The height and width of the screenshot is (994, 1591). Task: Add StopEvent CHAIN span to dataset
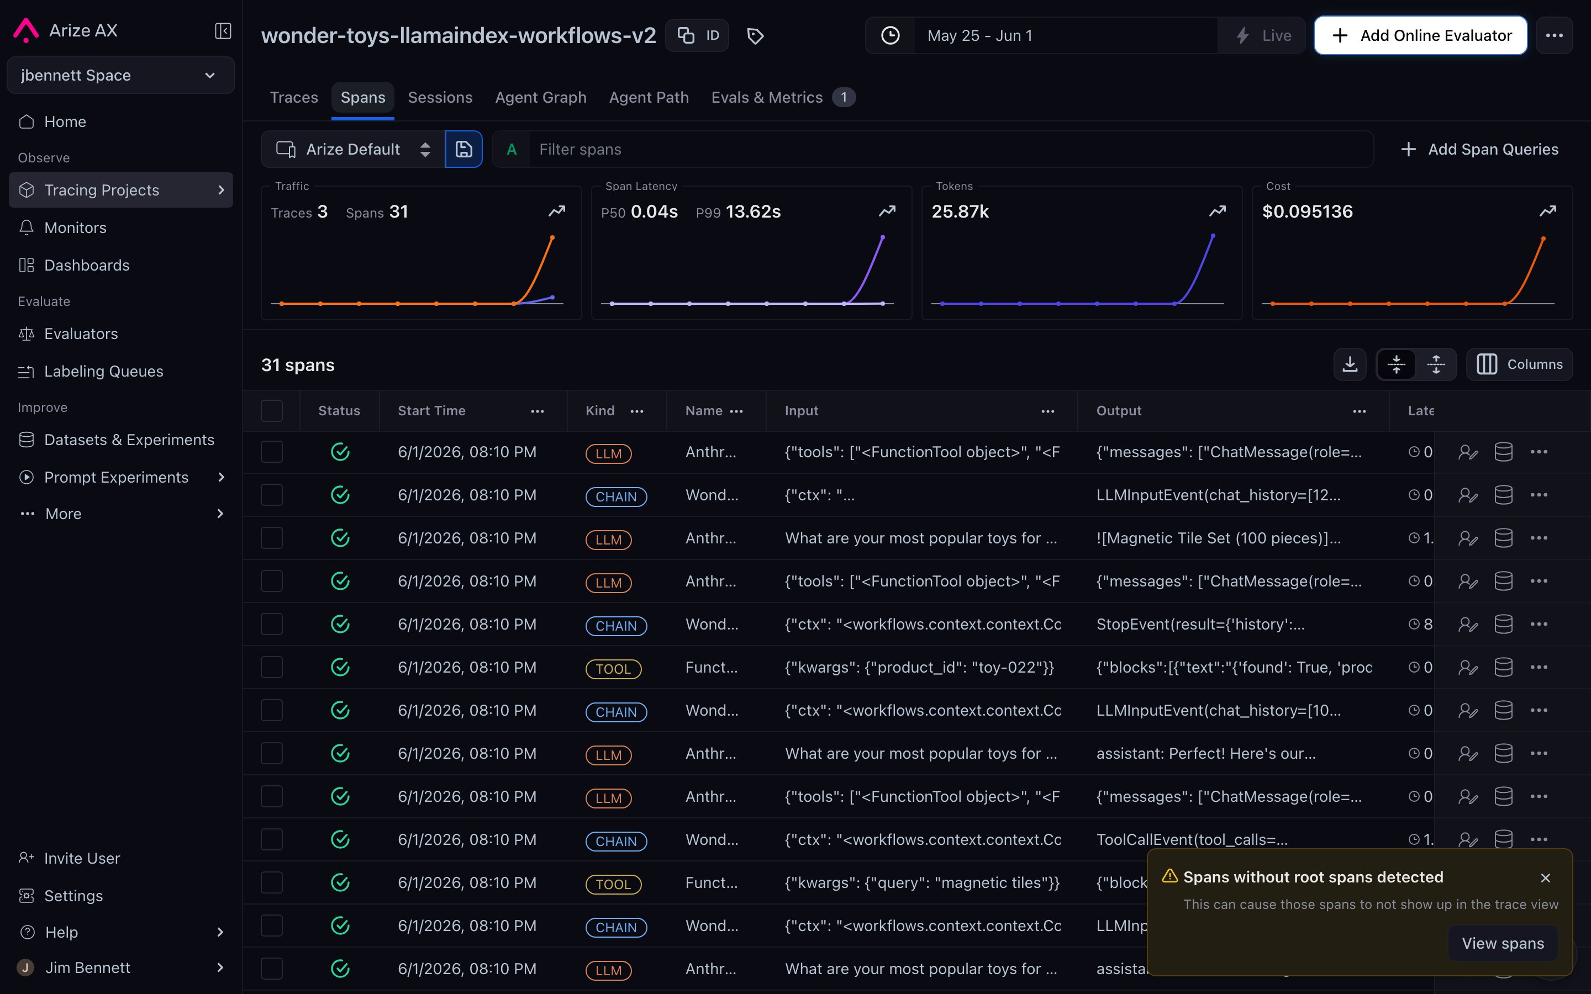(1503, 625)
